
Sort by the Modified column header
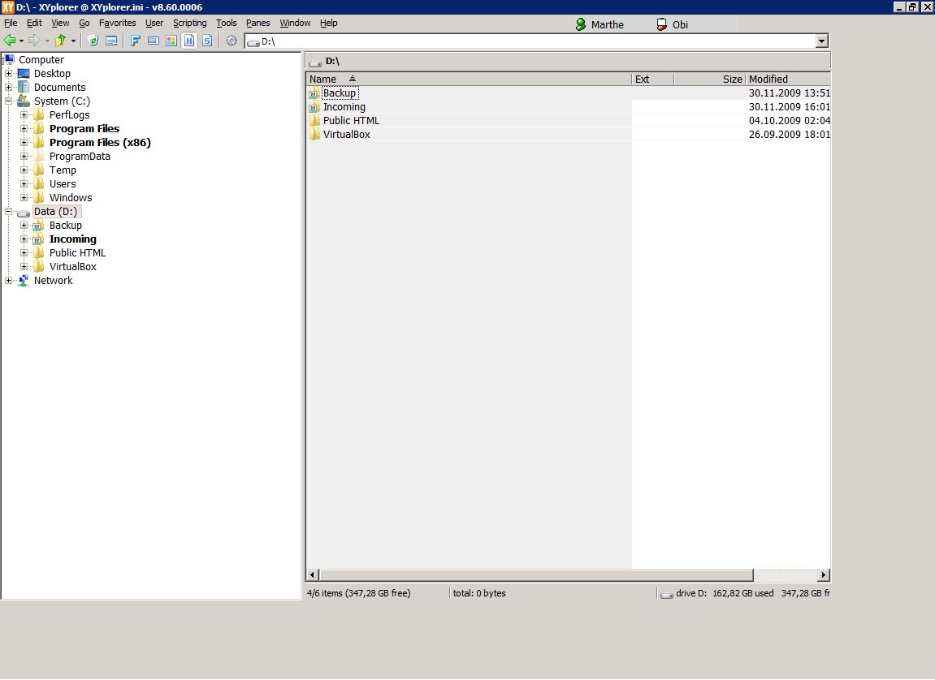(788, 80)
